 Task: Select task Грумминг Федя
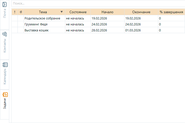click(36, 24)
